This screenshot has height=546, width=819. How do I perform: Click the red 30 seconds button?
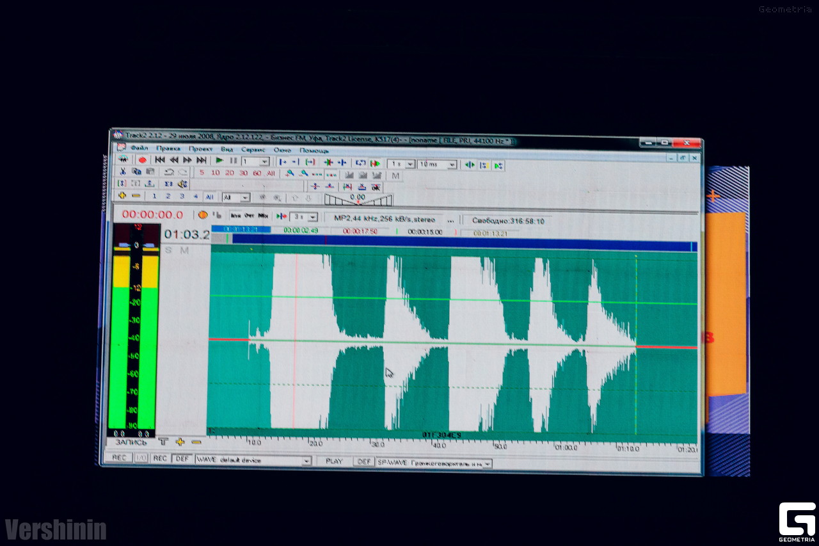(243, 173)
